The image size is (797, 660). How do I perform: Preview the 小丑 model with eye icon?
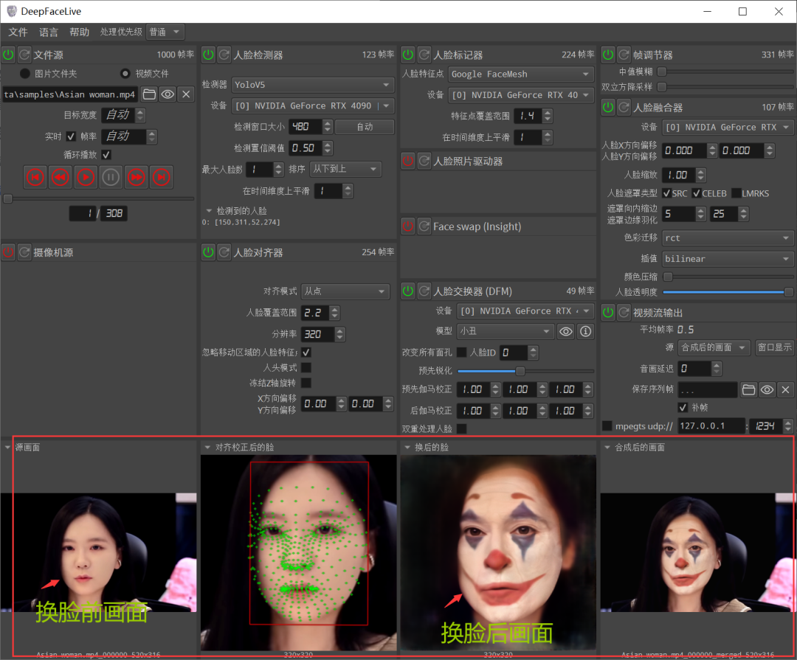click(x=566, y=332)
